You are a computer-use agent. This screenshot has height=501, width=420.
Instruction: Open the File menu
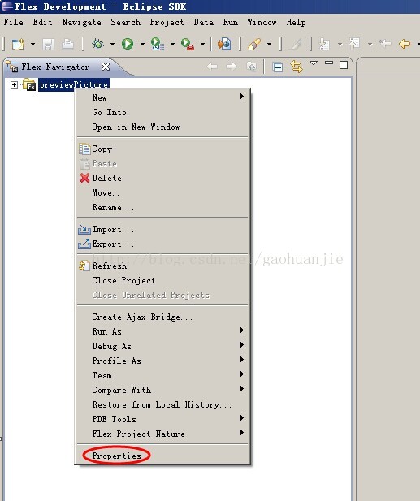point(14,23)
